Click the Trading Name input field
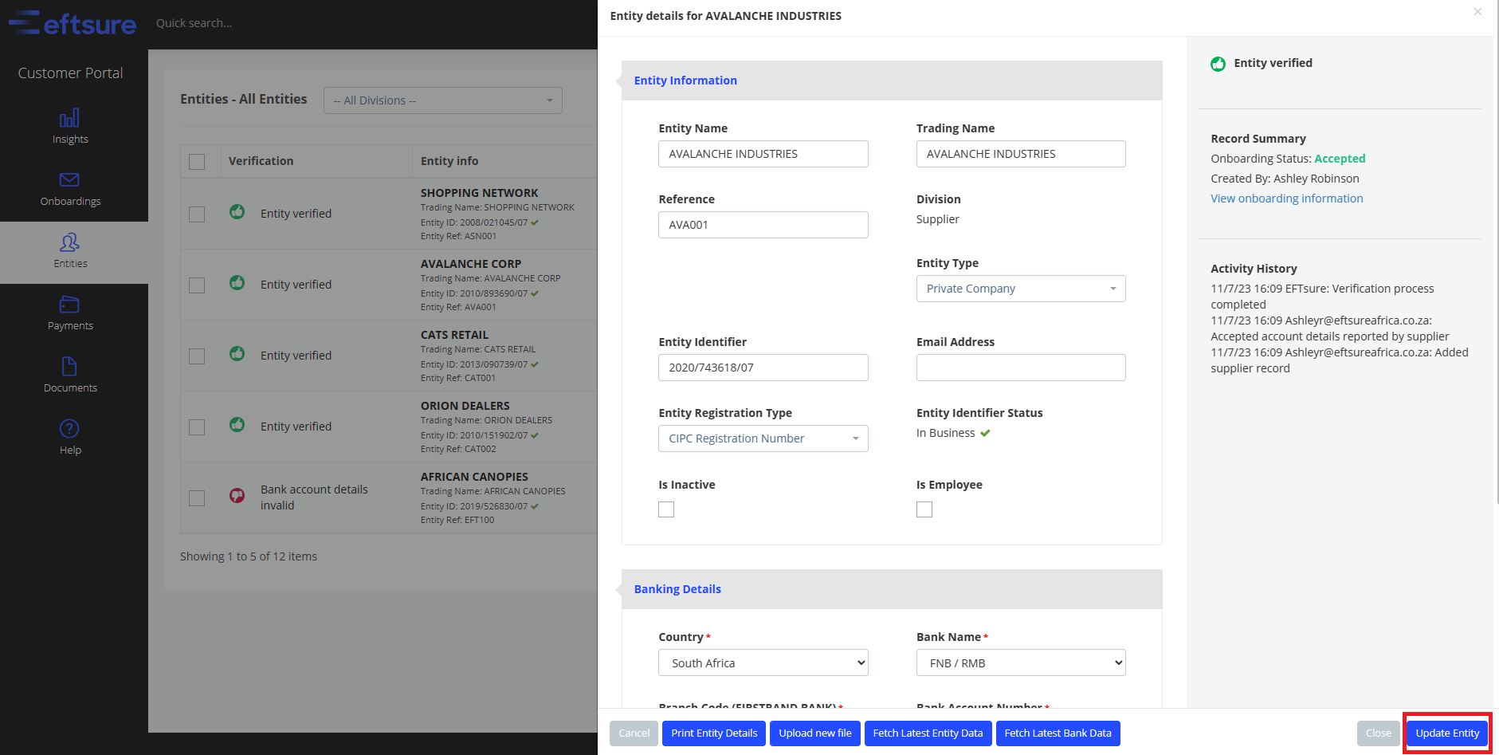 1021,154
